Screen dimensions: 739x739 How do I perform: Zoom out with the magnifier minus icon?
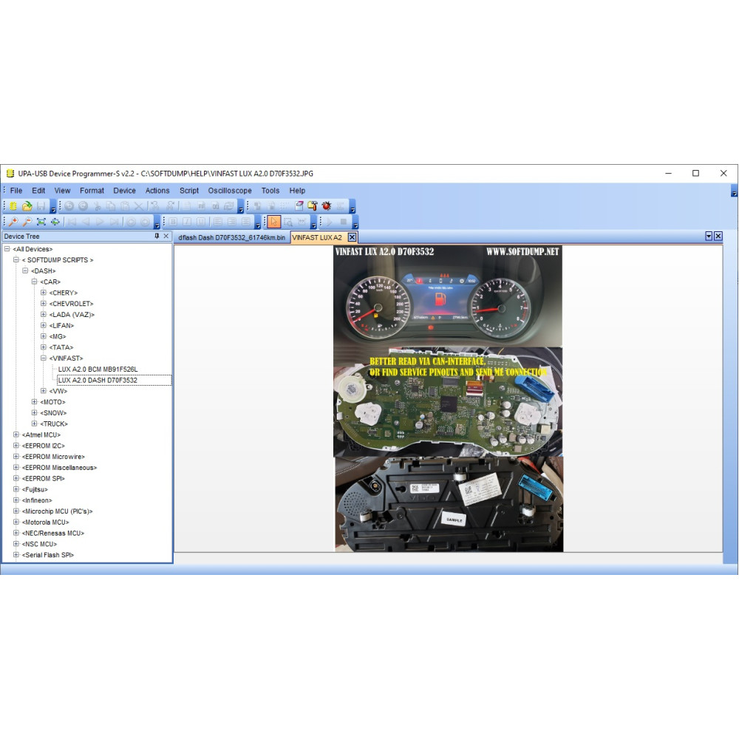click(x=27, y=222)
